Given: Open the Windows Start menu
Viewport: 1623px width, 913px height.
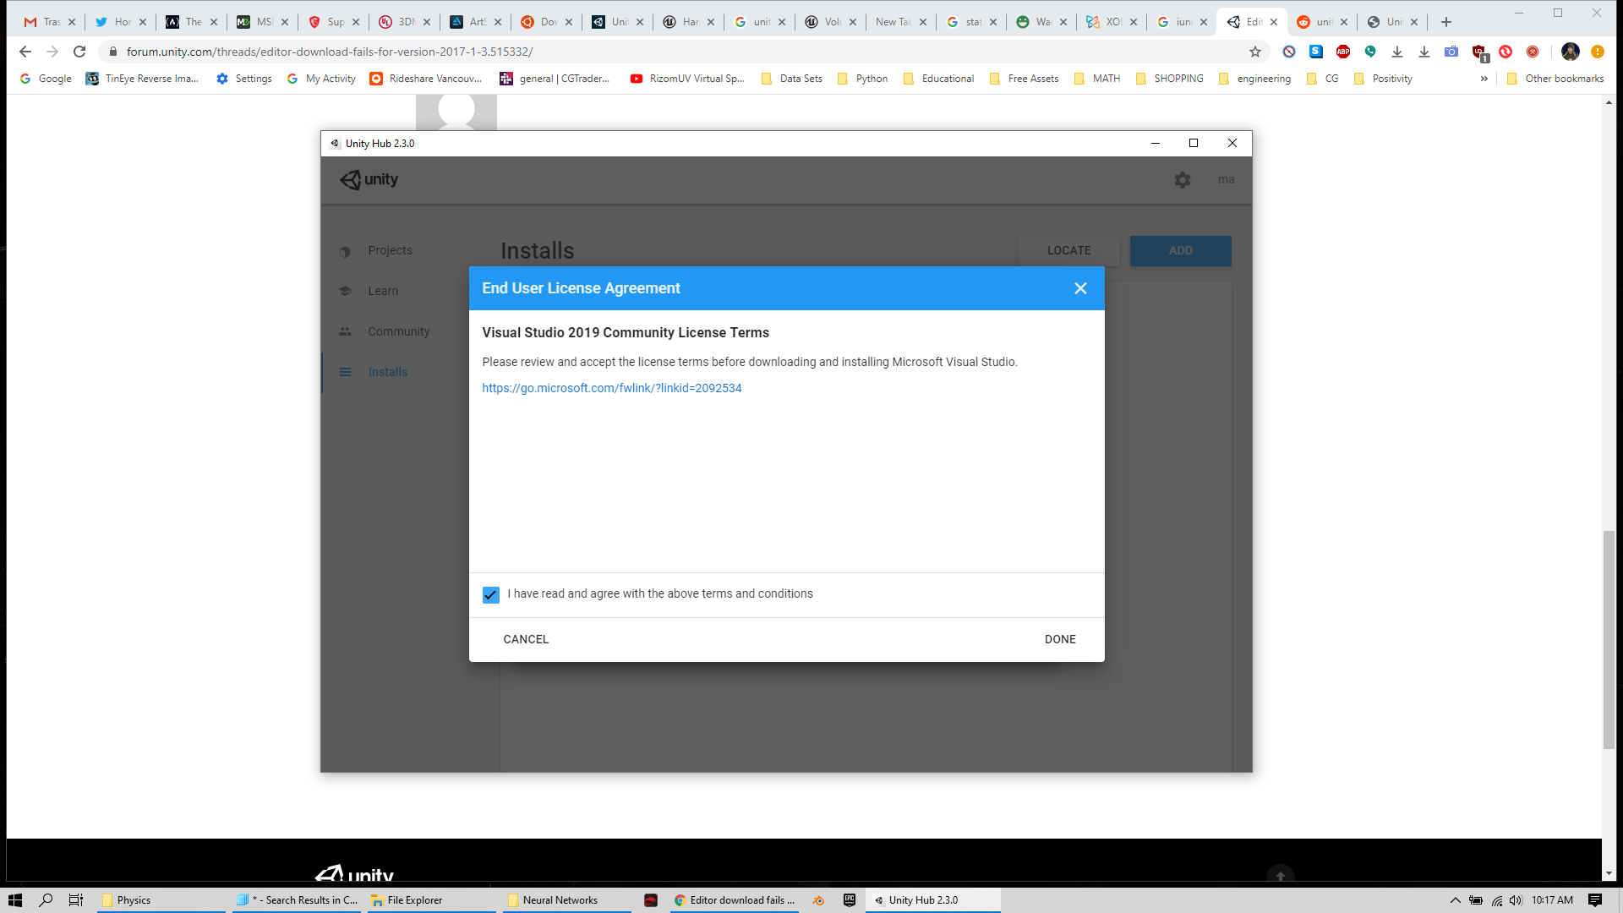Looking at the screenshot, I should coord(14,900).
